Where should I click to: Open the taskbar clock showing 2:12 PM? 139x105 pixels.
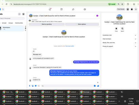[x=131, y=101]
